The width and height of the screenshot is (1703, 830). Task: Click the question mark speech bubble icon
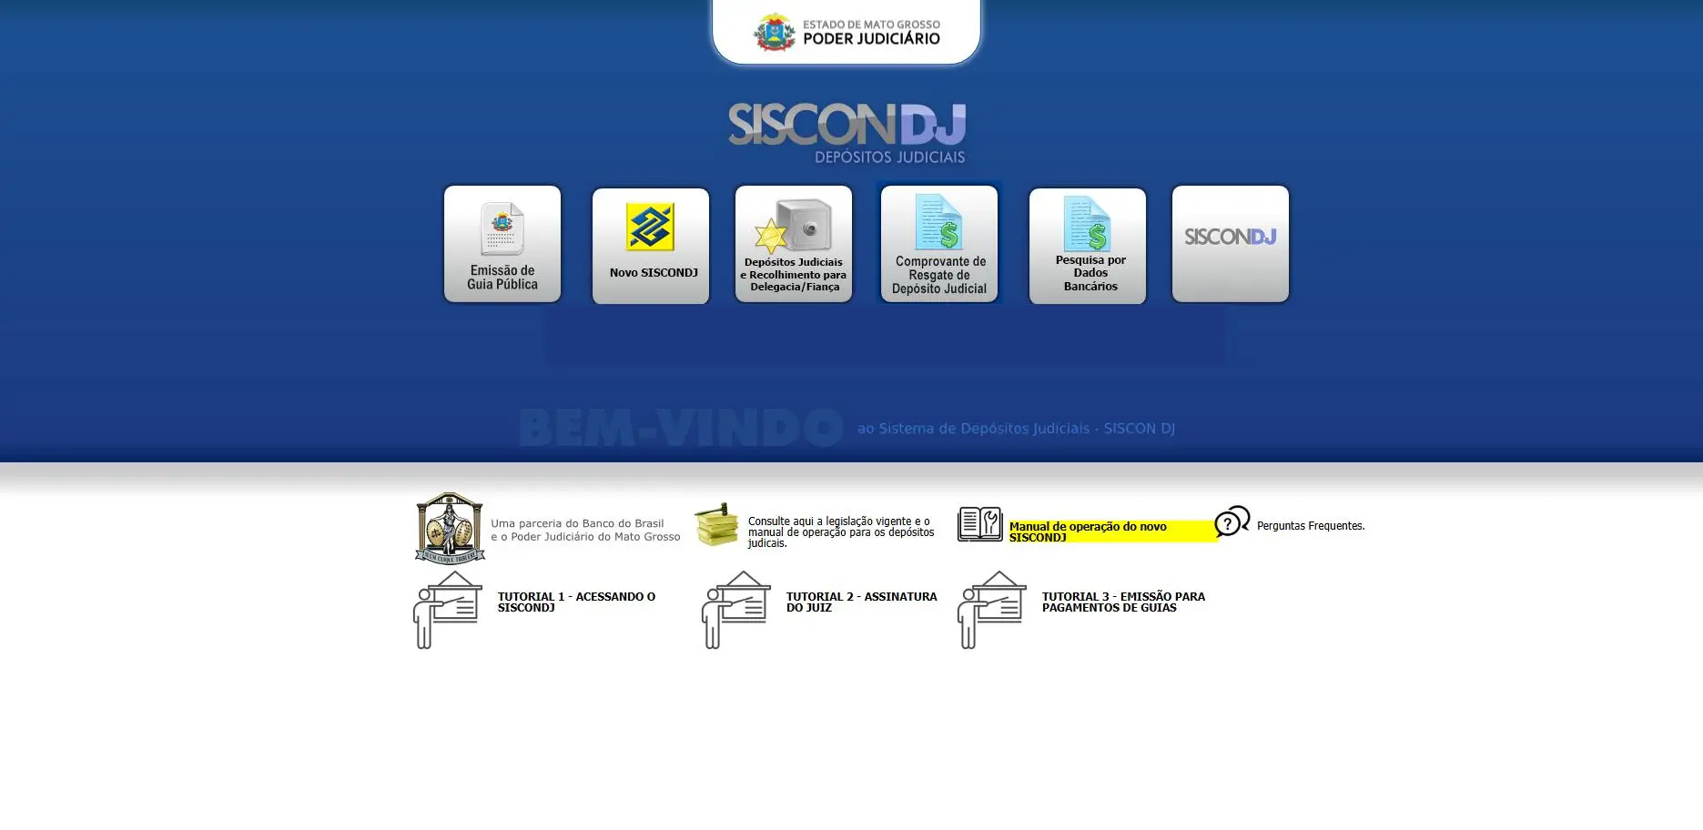[1232, 521]
